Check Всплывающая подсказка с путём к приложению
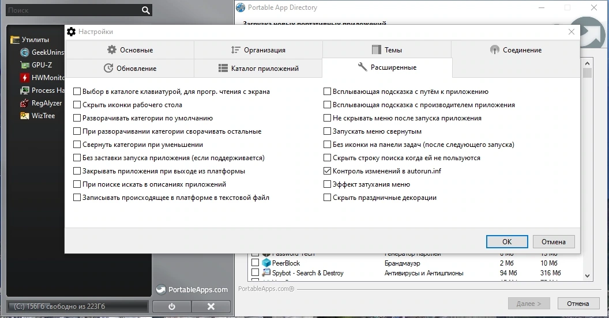 tap(327, 92)
